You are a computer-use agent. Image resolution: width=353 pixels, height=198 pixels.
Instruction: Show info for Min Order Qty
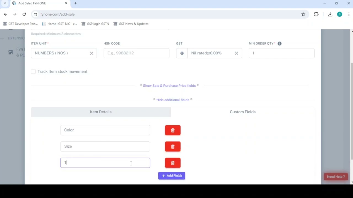point(279,43)
